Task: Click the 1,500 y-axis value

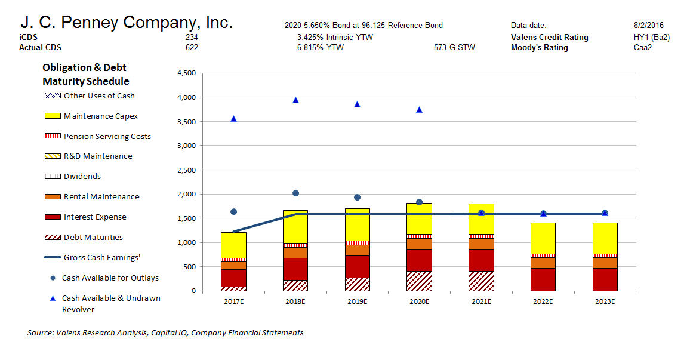Action: click(187, 218)
